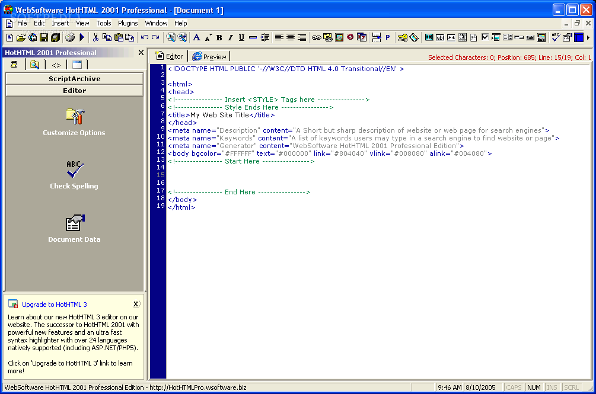Image resolution: width=596 pixels, height=394 pixels.
Task: Undo the last action
Action: [145, 37]
